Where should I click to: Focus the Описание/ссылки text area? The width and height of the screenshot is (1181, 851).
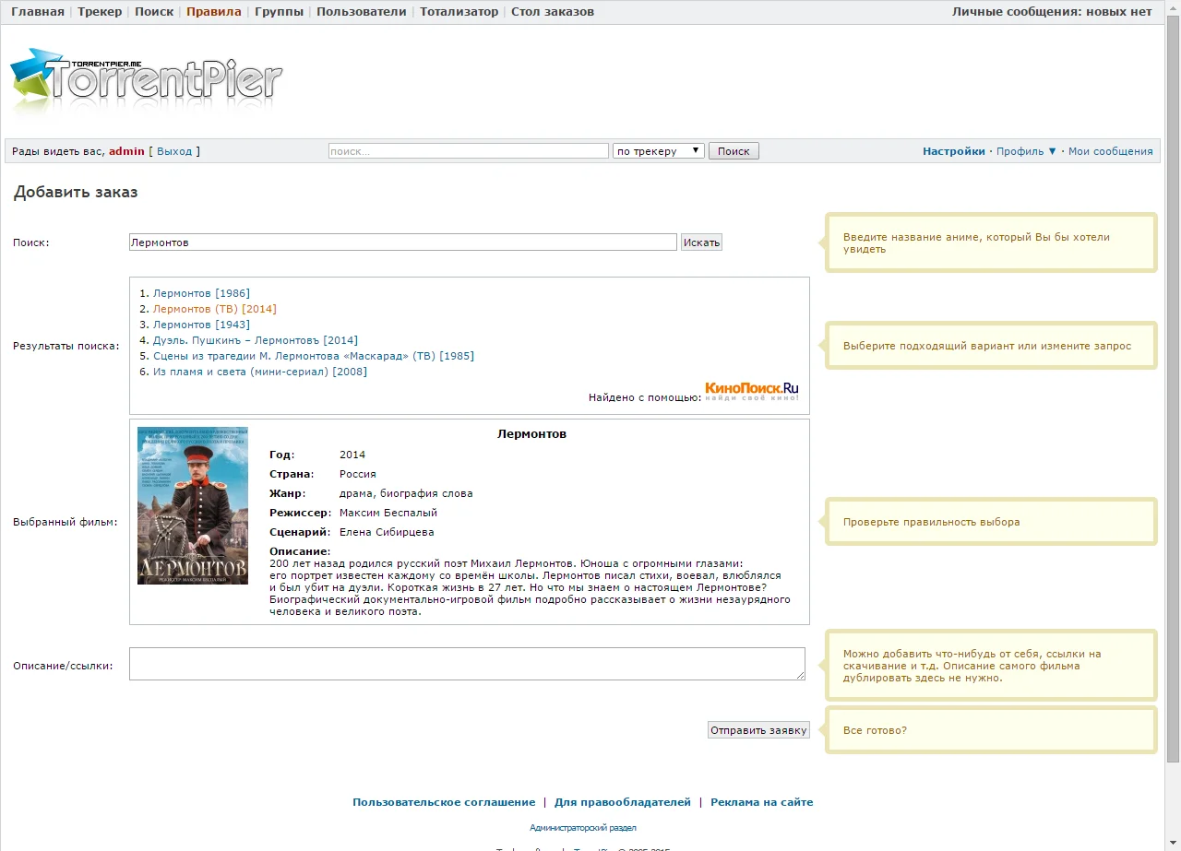click(467, 664)
